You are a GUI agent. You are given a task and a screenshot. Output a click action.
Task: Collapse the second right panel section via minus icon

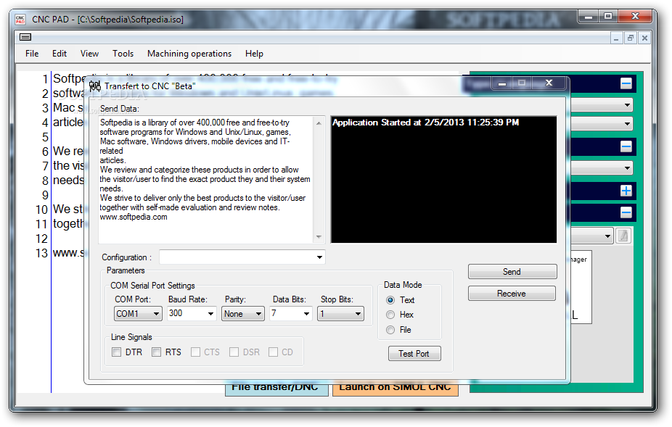[x=626, y=147]
